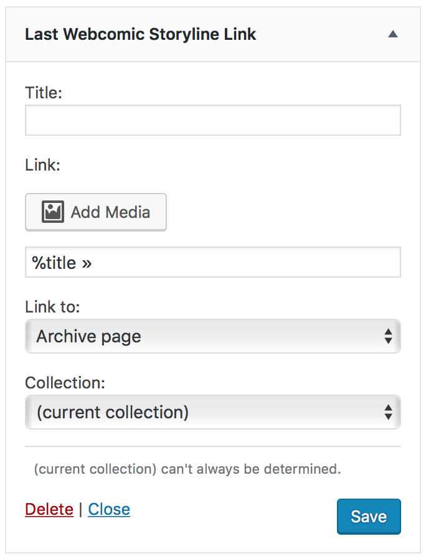Click the up-down arrows on the Collection select

(388, 412)
